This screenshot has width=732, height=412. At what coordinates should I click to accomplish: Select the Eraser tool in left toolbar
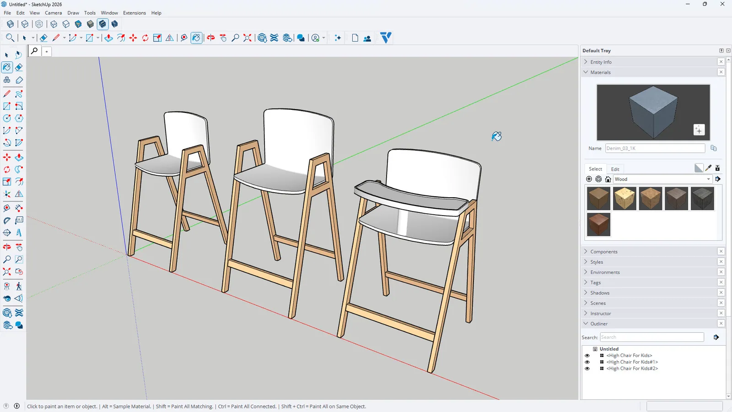click(x=19, y=67)
